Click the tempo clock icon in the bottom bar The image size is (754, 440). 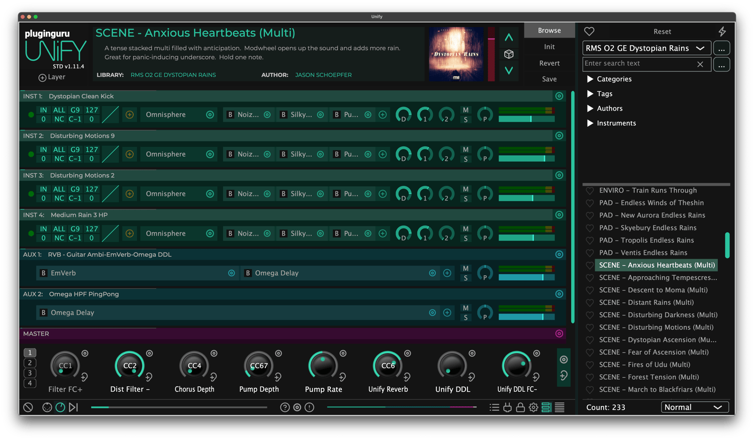[60, 407]
